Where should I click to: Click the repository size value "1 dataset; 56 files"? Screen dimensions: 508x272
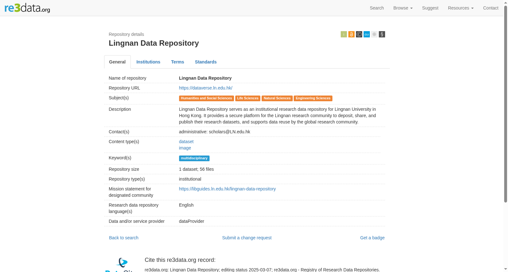click(196, 169)
